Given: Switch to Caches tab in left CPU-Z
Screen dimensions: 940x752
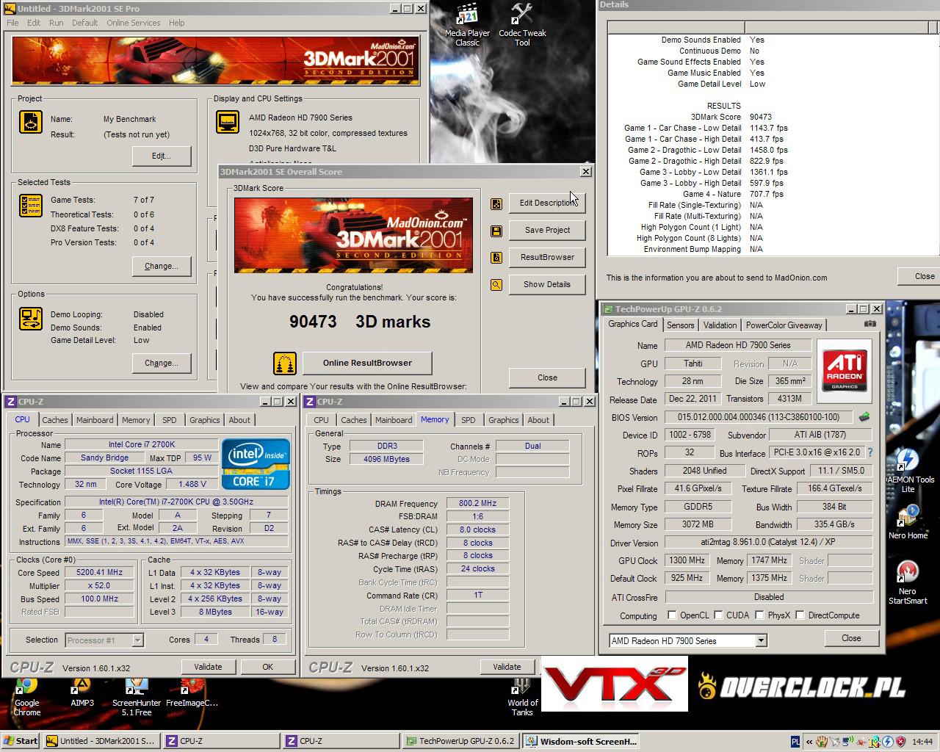Looking at the screenshot, I should point(54,420).
